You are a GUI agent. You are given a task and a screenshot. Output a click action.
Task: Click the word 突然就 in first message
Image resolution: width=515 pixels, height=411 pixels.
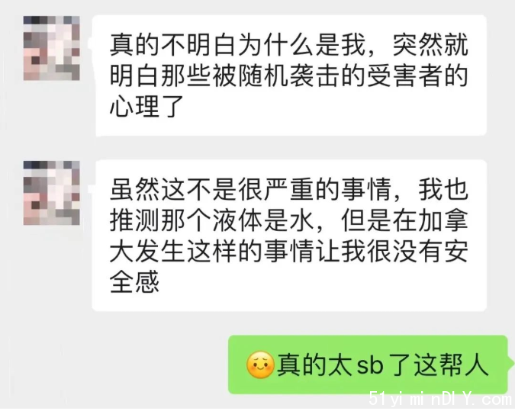click(430, 45)
